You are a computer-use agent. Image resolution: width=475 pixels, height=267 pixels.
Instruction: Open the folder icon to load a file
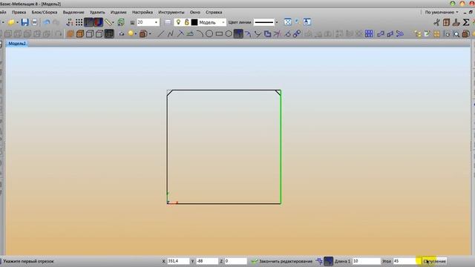click(11, 22)
